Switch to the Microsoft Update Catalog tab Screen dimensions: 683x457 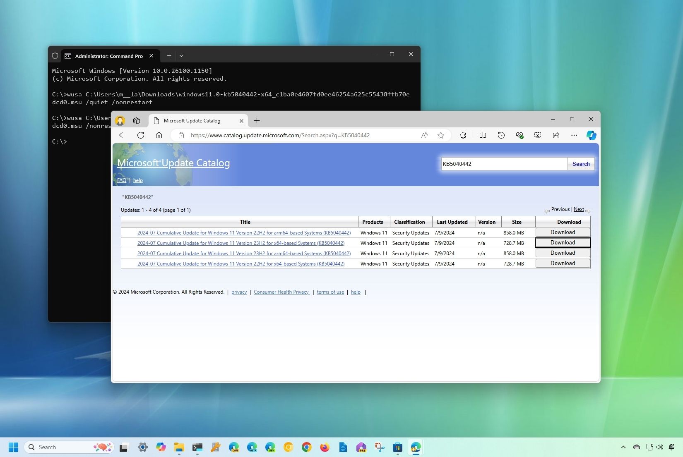pyautogui.click(x=192, y=121)
